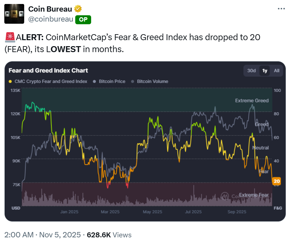Click the CoinMarketCap watermark logo on chart
The image size is (289, 241).
(x=225, y=197)
